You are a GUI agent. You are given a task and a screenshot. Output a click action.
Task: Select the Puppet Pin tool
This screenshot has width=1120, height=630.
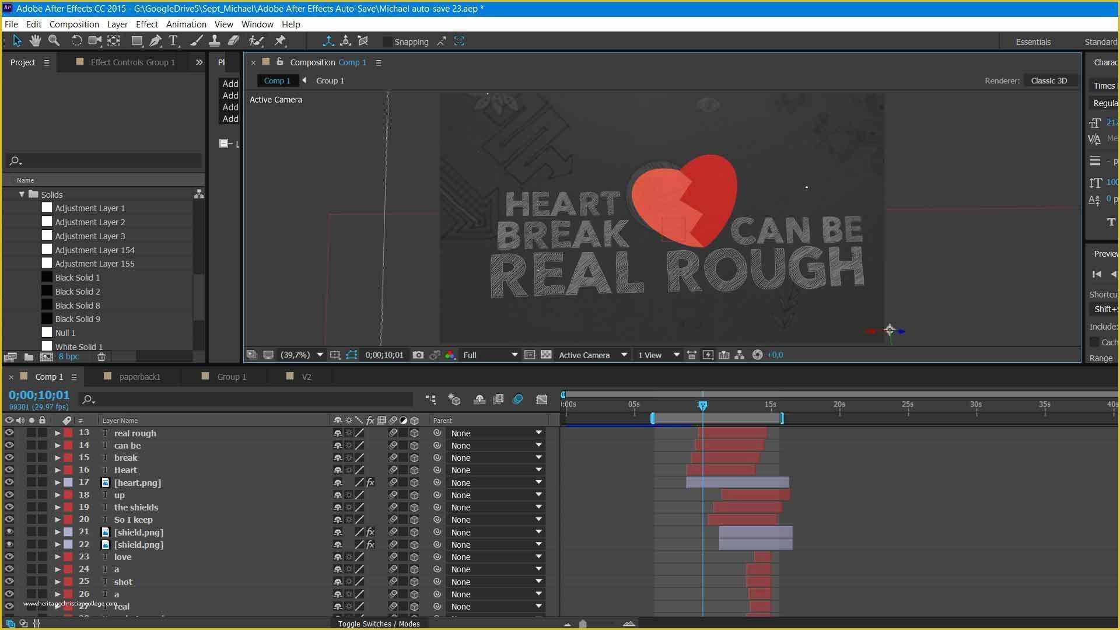(281, 41)
